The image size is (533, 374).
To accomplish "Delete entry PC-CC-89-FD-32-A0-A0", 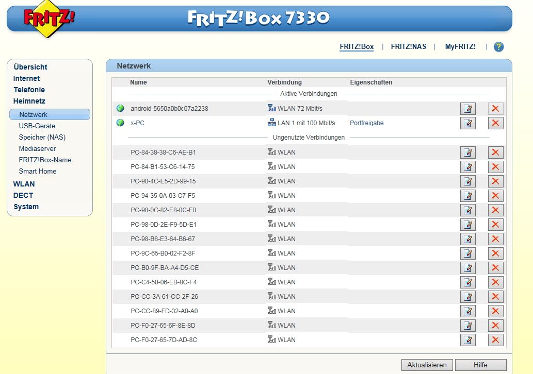I will point(496,311).
